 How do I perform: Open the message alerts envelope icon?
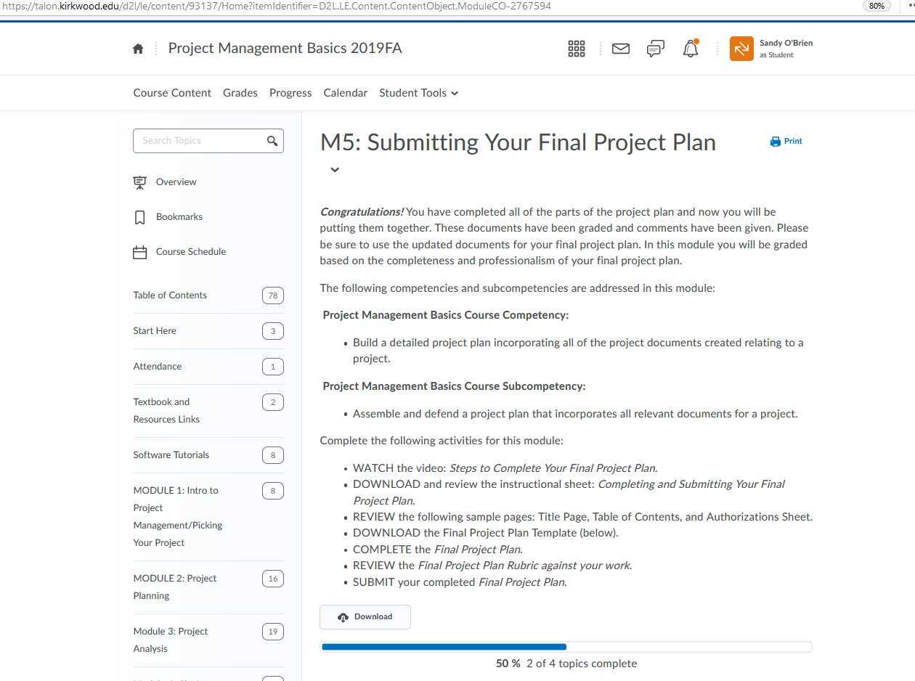click(620, 49)
